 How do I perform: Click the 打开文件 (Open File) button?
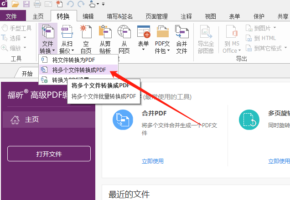point(49,154)
